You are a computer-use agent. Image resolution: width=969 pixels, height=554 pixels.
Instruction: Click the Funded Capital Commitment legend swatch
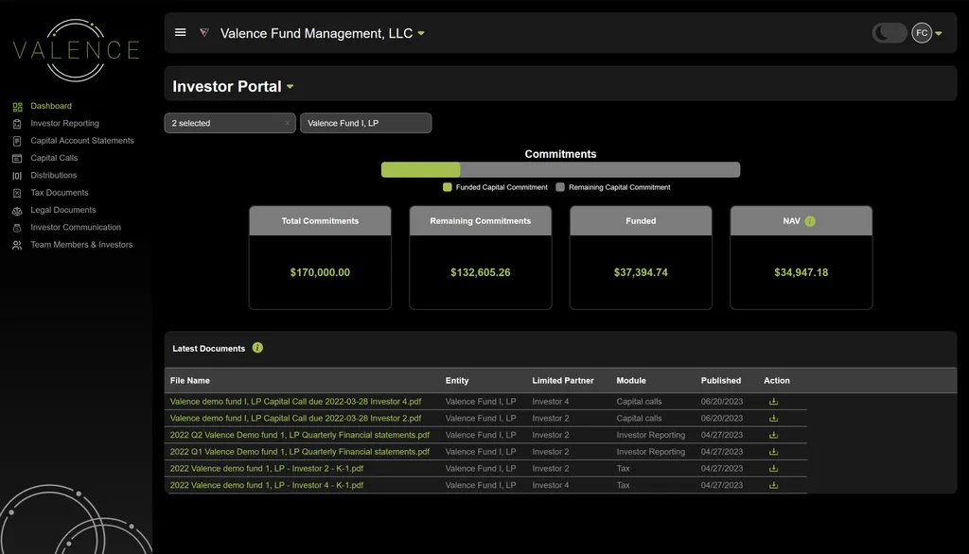tap(448, 187)
